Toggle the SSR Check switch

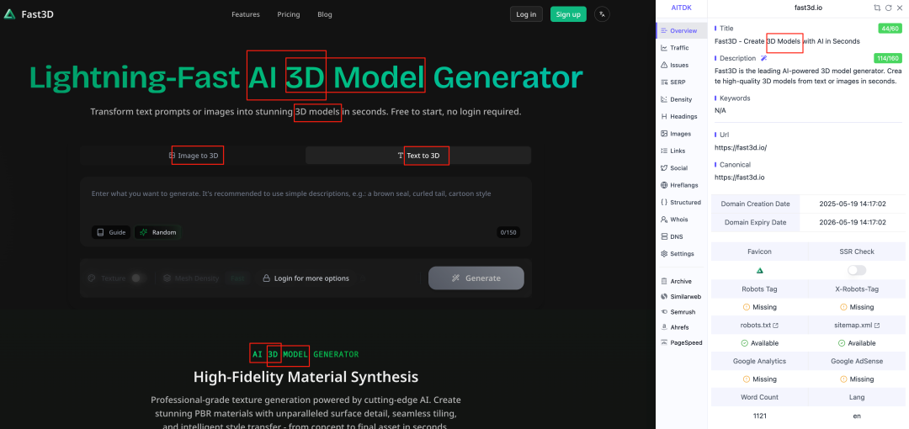pos(857,270)
